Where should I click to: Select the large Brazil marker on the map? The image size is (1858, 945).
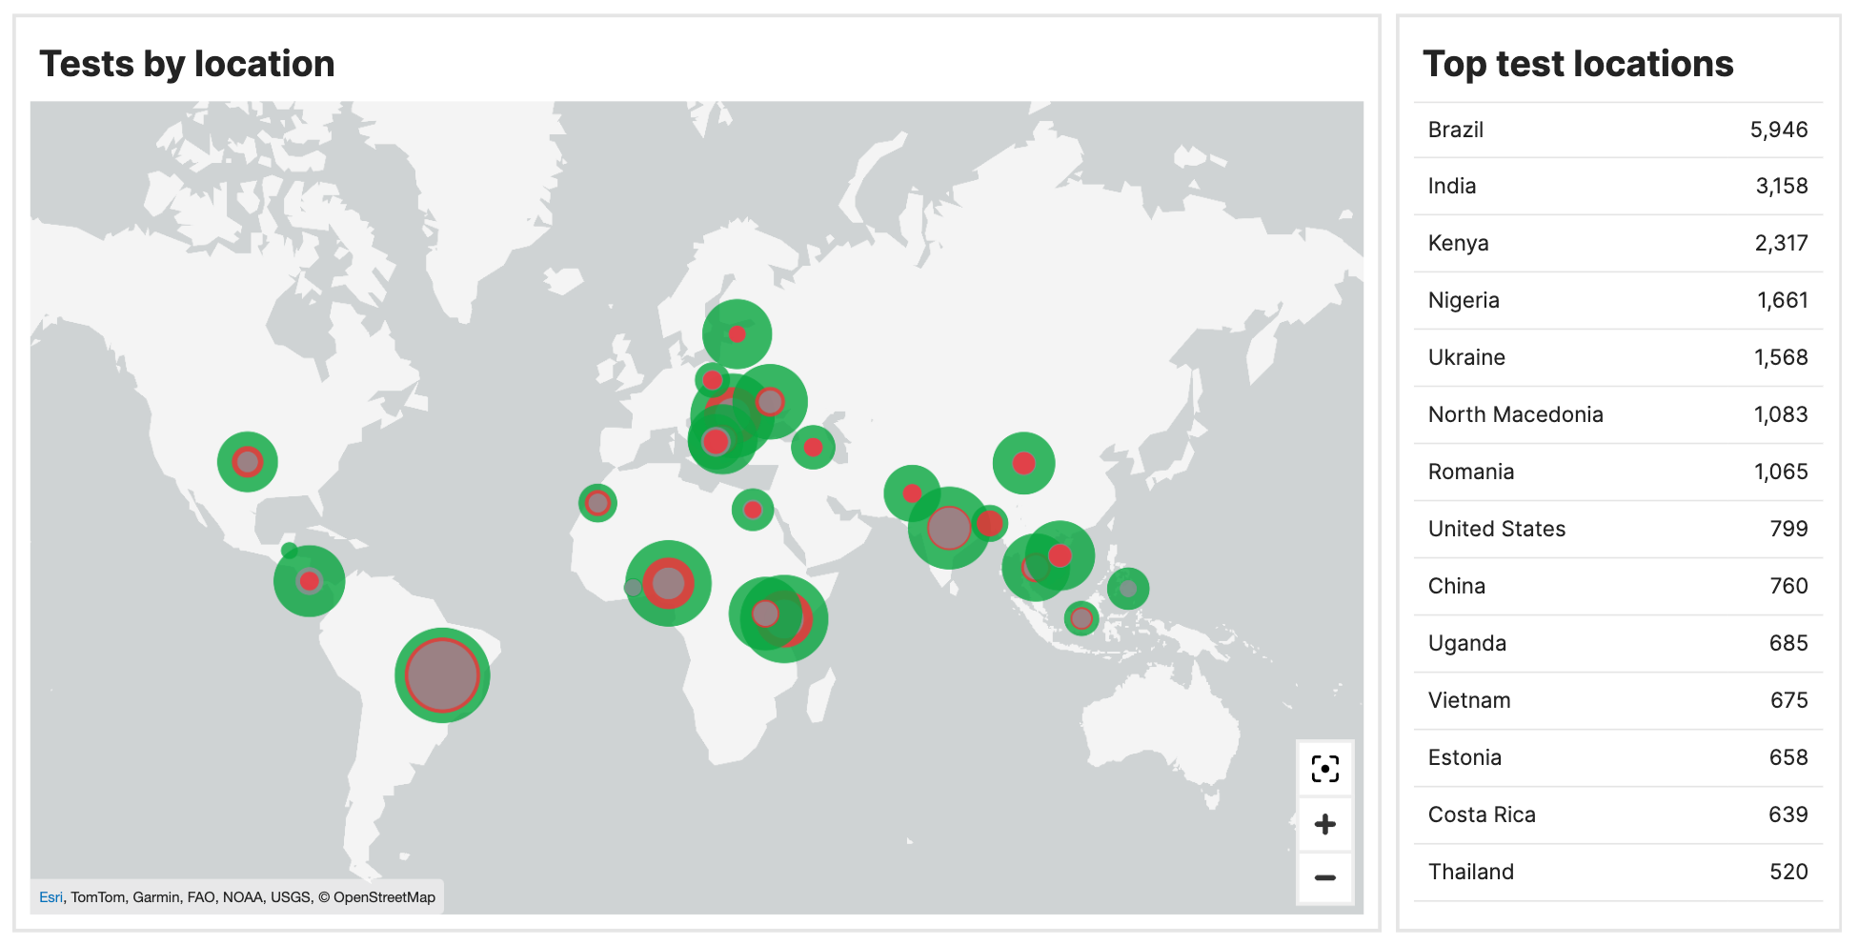[x=441, y=676]
